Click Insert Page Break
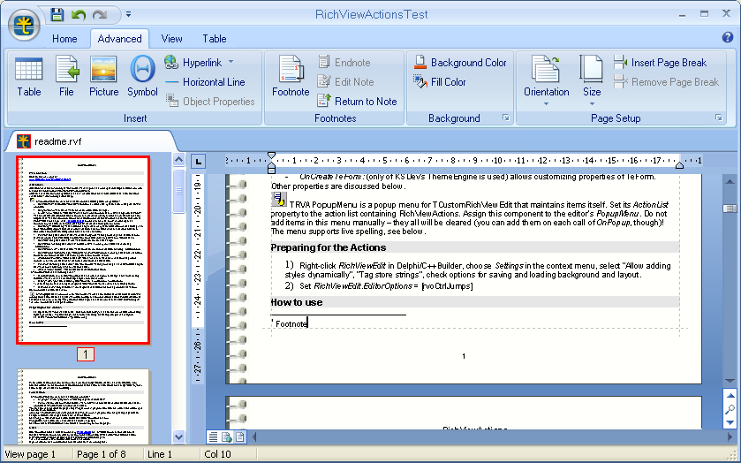 pos(660,63)
